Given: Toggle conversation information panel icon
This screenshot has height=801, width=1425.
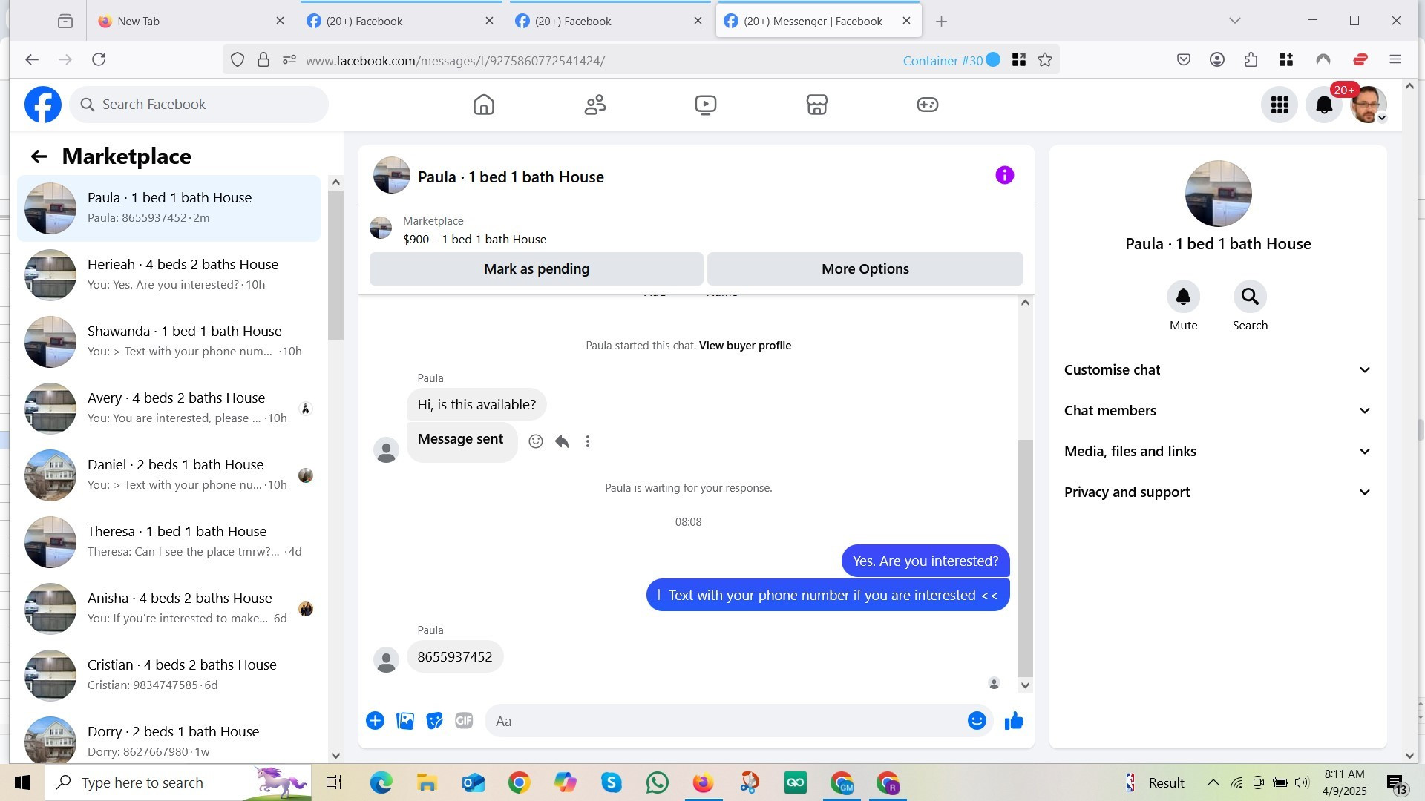Looking at the screenshot, I should pos(1004,176).
